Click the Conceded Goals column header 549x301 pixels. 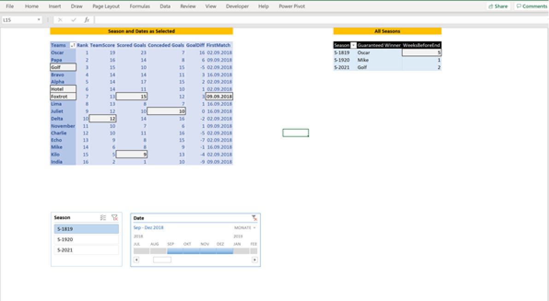166,45
